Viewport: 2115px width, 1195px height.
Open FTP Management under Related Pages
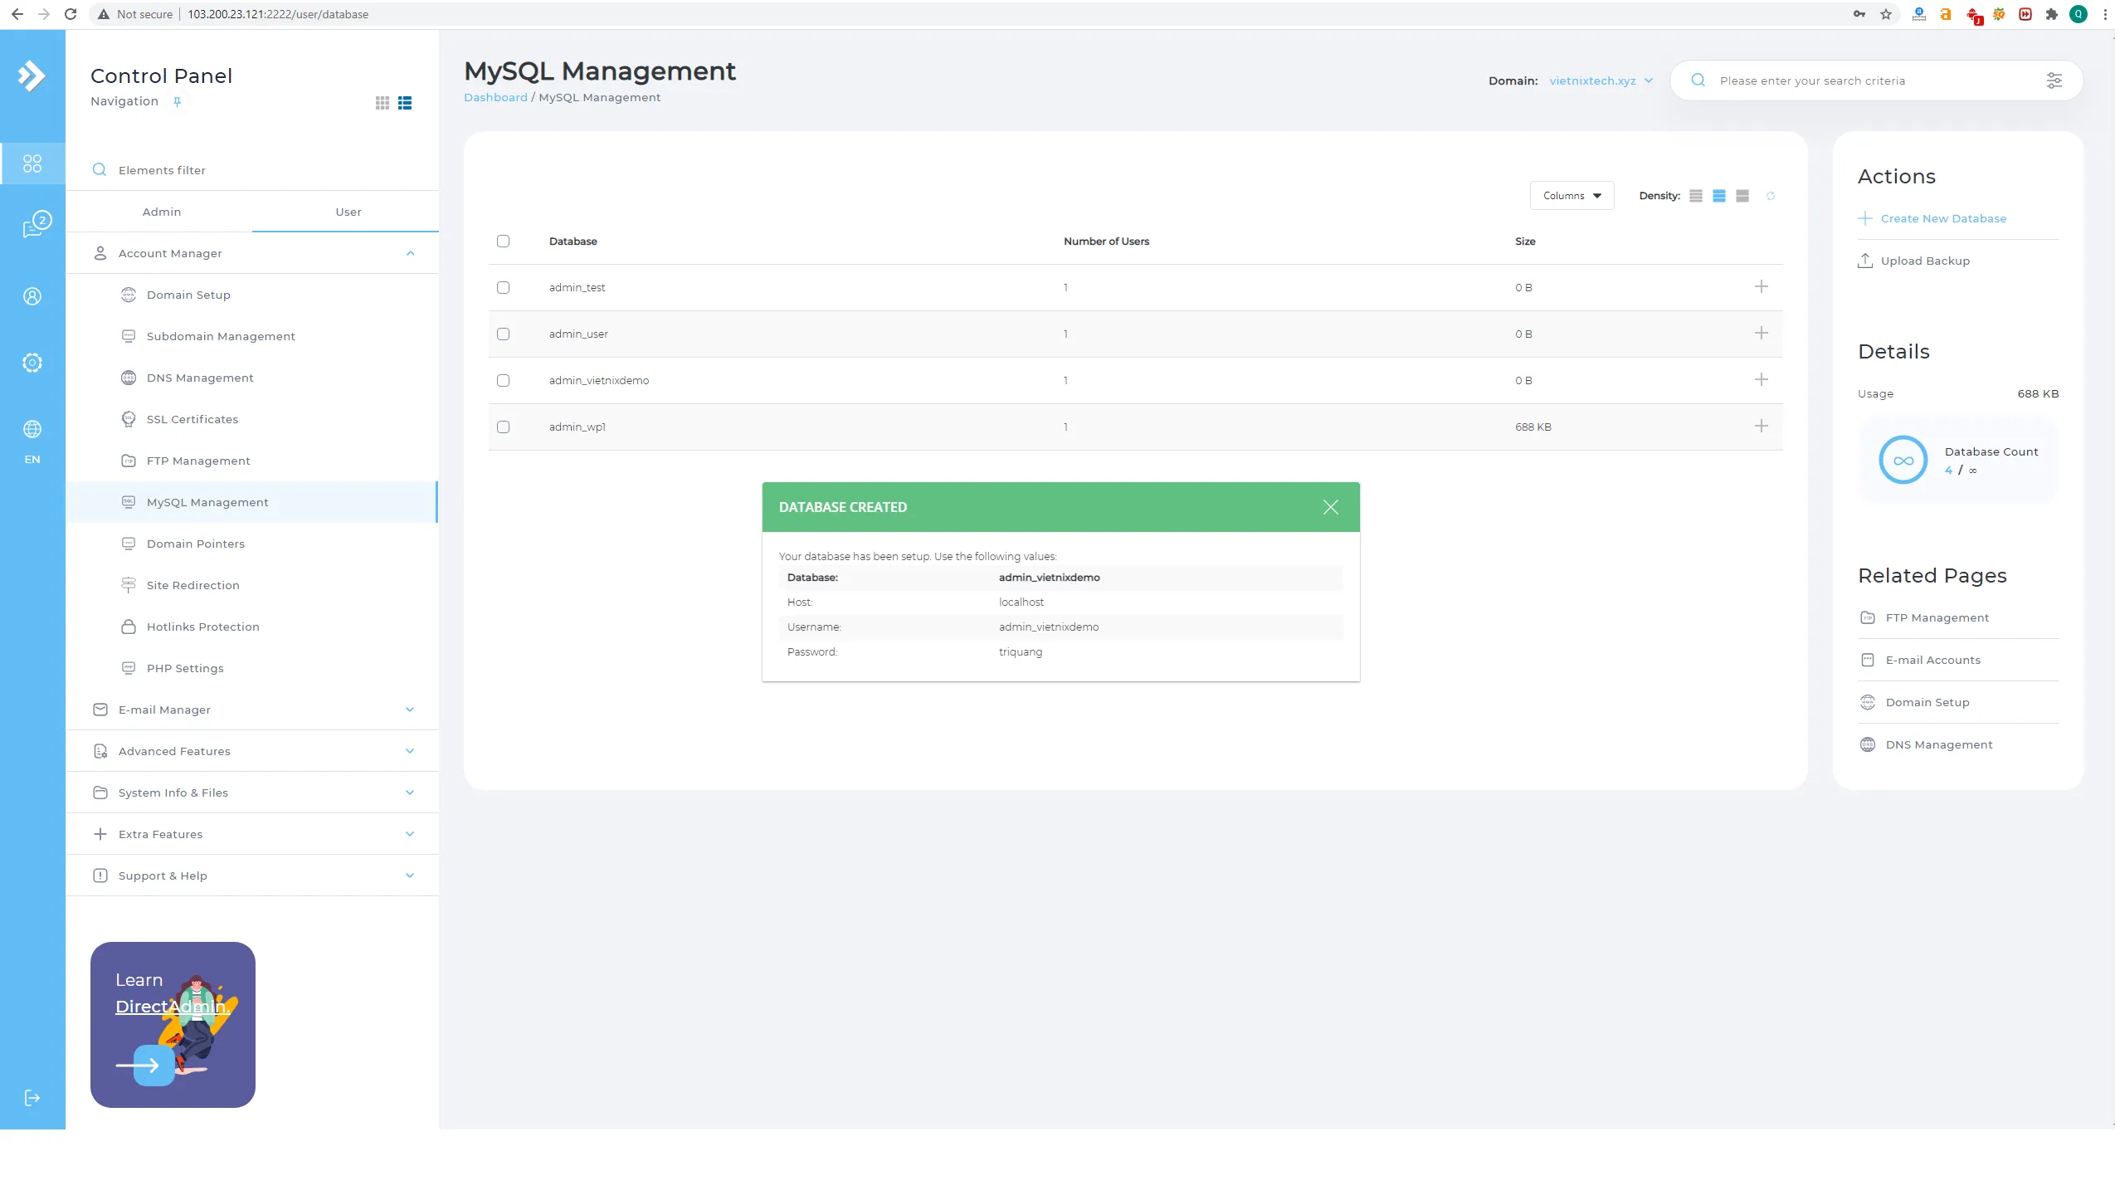click(1937, 617)
